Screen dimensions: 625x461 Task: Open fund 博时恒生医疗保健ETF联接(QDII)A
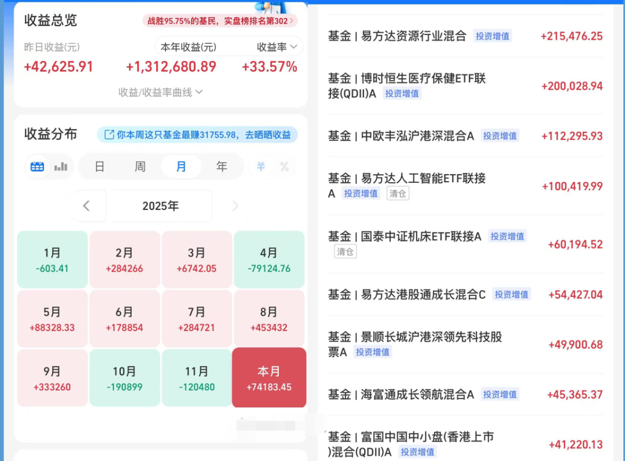(x=465, y=86)
